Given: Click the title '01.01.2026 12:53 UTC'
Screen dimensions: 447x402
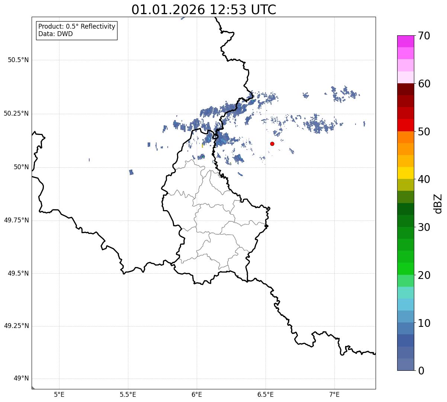Looking at the screenshot, I should pos(204,10).
